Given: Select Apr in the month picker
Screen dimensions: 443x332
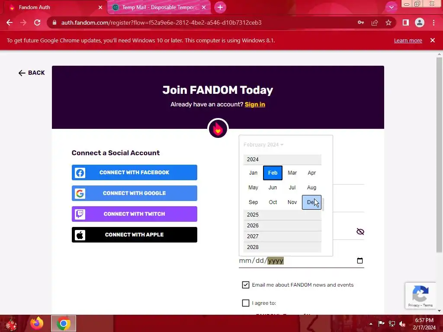Looking at the screenshot, I should (x=311, y=173).
